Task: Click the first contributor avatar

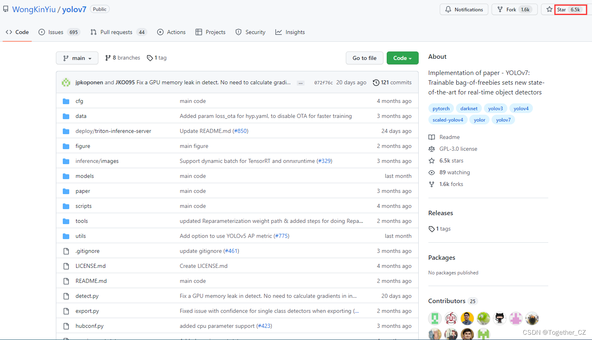Action: click(x=435, y=319)
